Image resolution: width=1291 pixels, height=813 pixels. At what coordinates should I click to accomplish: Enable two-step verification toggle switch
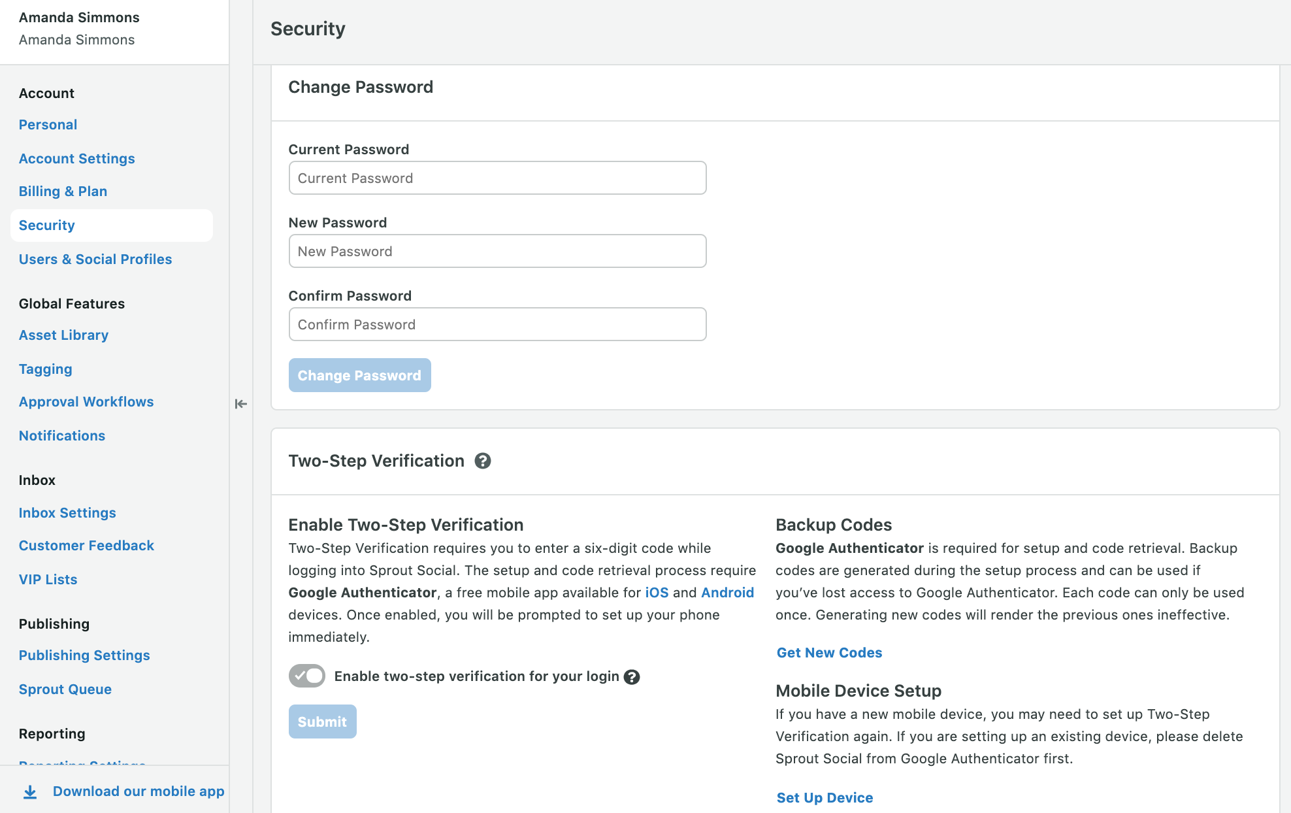tap(307, 674)
